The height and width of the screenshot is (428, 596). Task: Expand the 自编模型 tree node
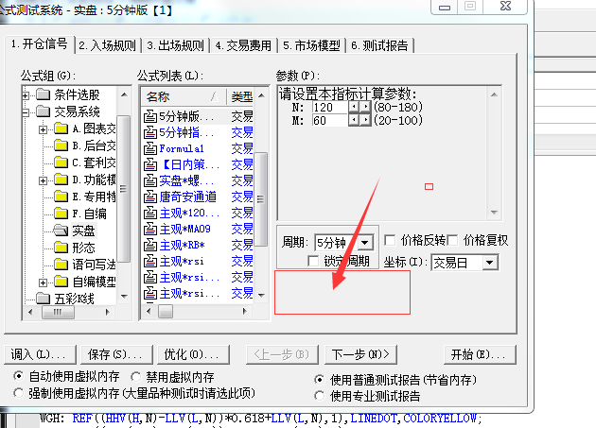coord(44,282)
